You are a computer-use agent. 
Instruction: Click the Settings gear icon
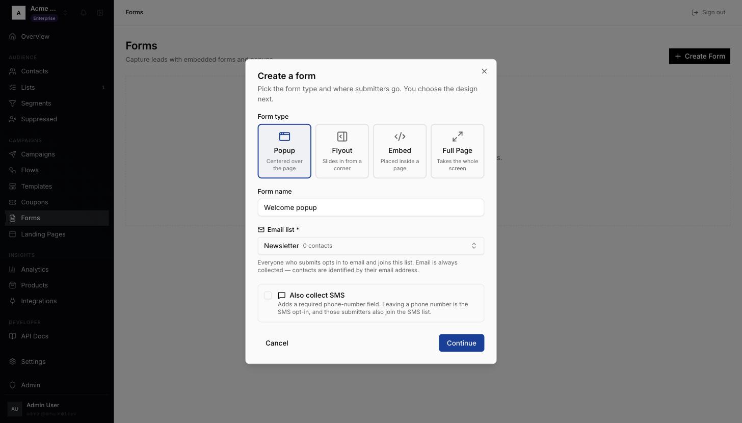13,362
